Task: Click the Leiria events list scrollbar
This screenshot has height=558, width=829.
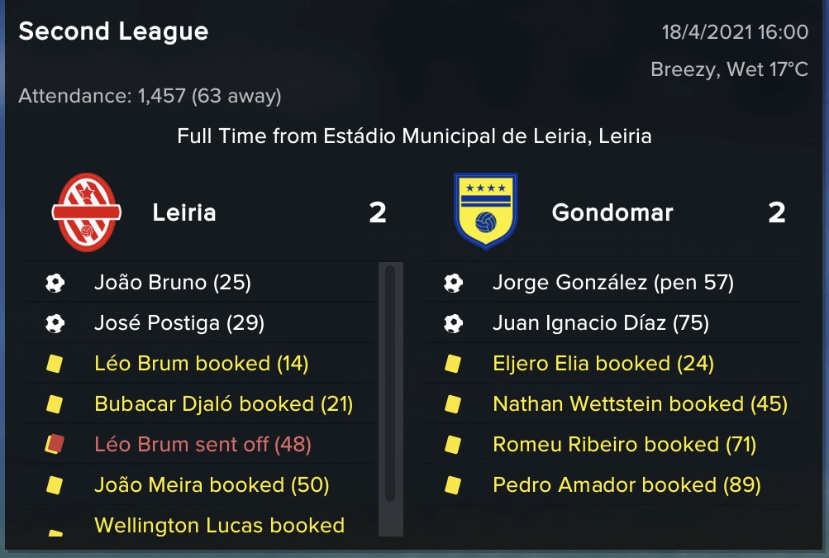Action: pos(391,399)
